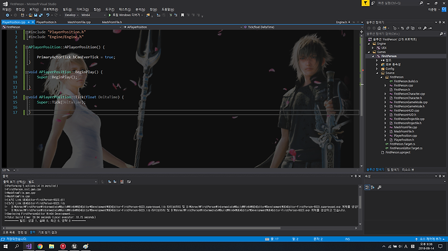
Task: Expand FirstPersonCharacter.cpp tree node
Action: coord(385,94)
